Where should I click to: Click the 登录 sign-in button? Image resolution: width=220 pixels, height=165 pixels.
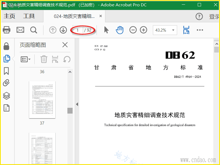click(x=214, y=16)
